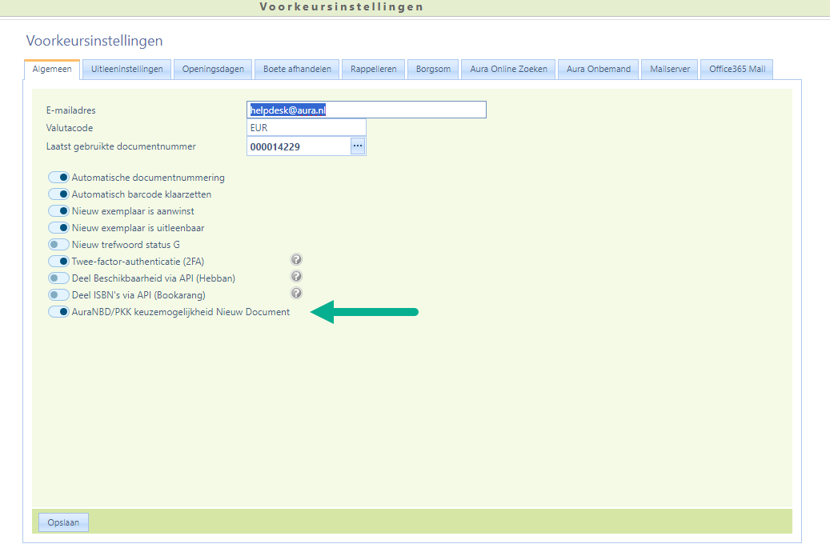
Task: Open the Office365 Mail tab
Action: pos(736,70)
